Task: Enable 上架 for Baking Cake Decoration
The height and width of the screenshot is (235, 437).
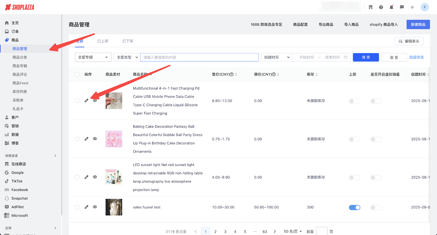Action: (355, 139)
